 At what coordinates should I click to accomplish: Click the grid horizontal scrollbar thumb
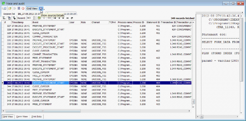pos(43,111)
